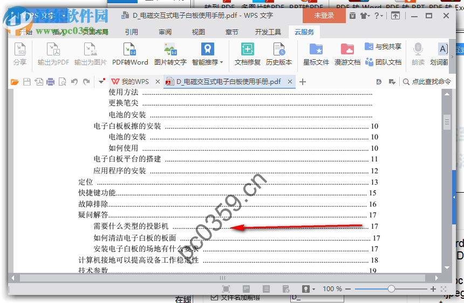Screen dimensions: 464x303
Task: Open the 开发工具 ribbon tab
Action: pos(268,32)
